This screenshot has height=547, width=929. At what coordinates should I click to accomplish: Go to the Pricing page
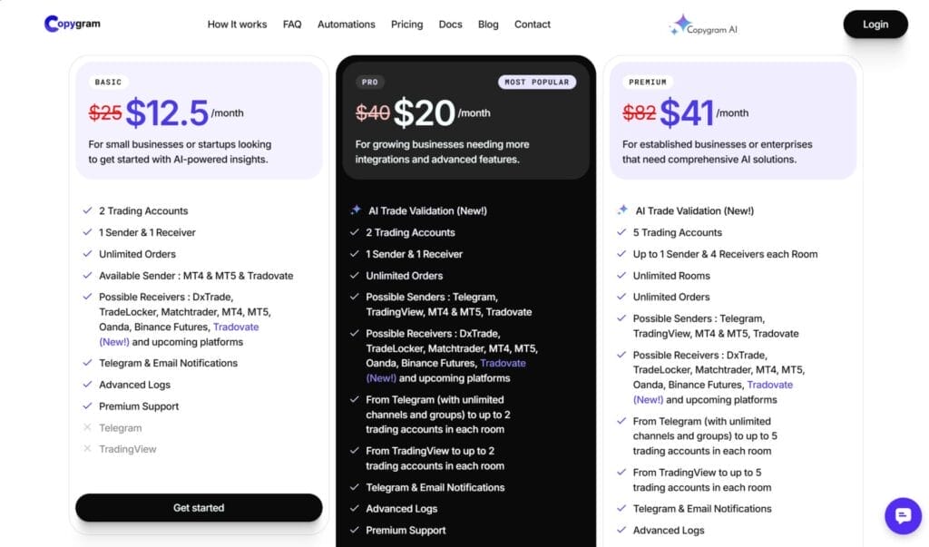406,24
